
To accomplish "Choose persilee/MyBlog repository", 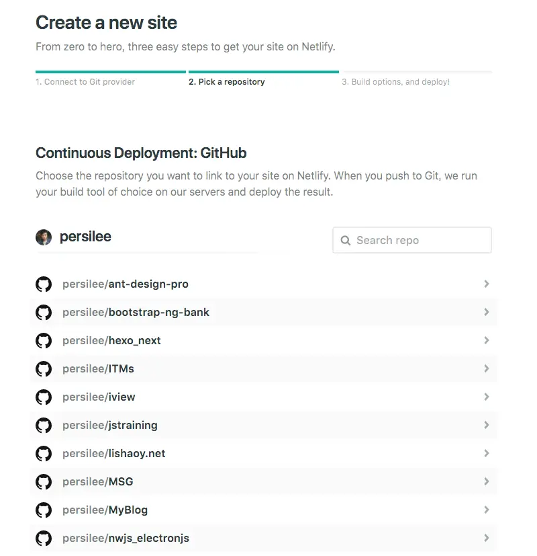I will (105, 510).
